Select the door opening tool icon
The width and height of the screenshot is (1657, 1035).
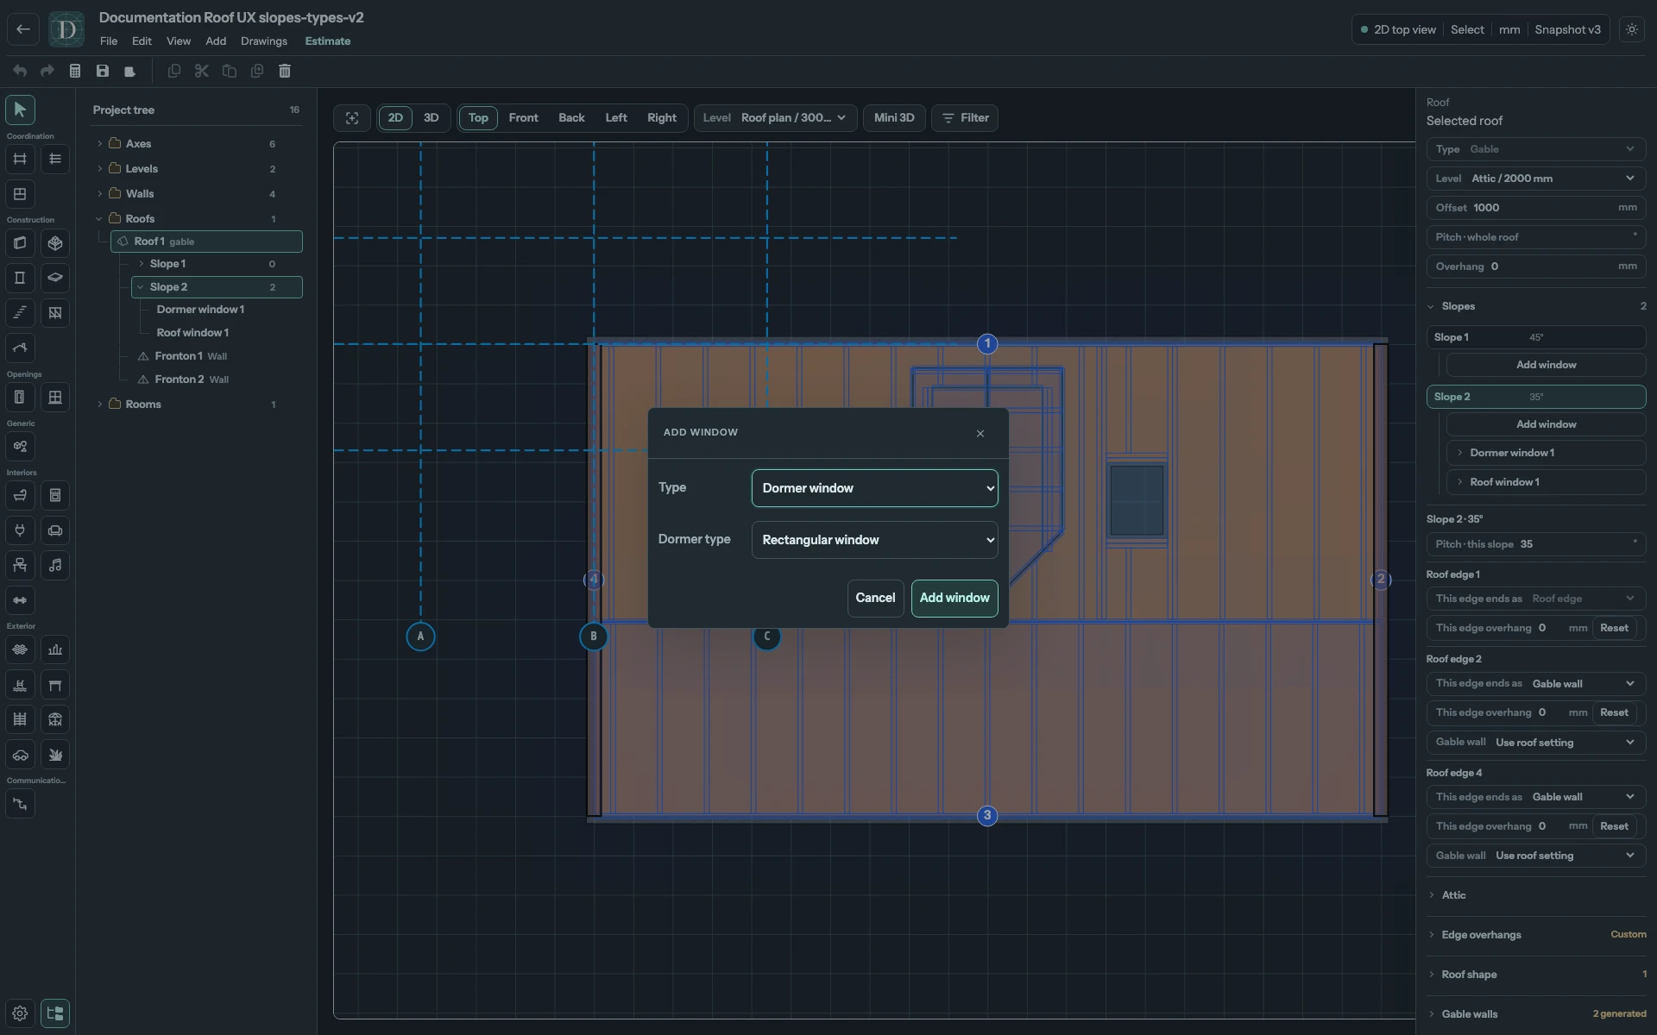pos(20,397)
